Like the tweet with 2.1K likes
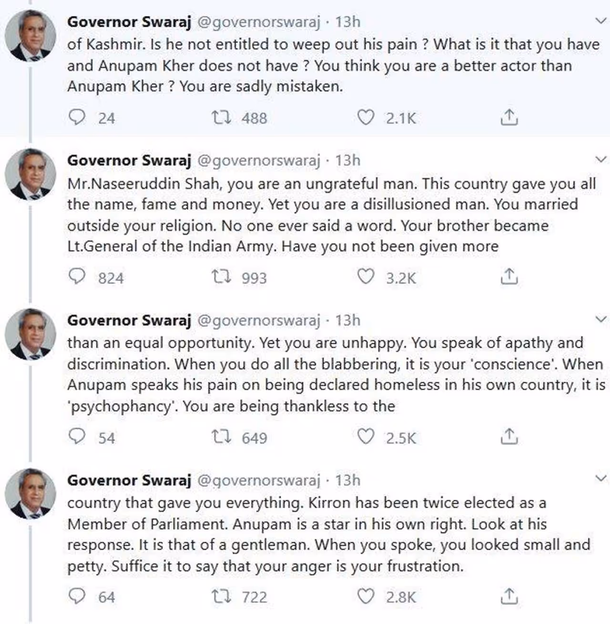Viewport: 610px width, 624px height. pyautogui.click(x=366, y=117)
